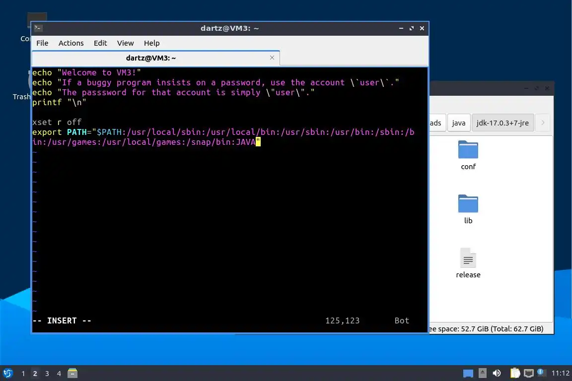The image size is (572, 381).
Task: Maximize the terminal window
Action: click(x=412, y=28)
